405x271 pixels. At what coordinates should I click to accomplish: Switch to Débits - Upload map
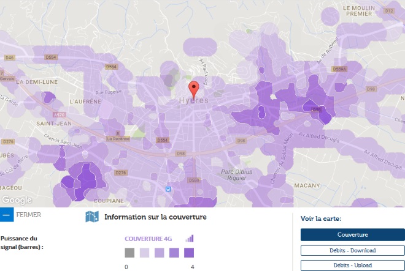[x=353, y=265]
